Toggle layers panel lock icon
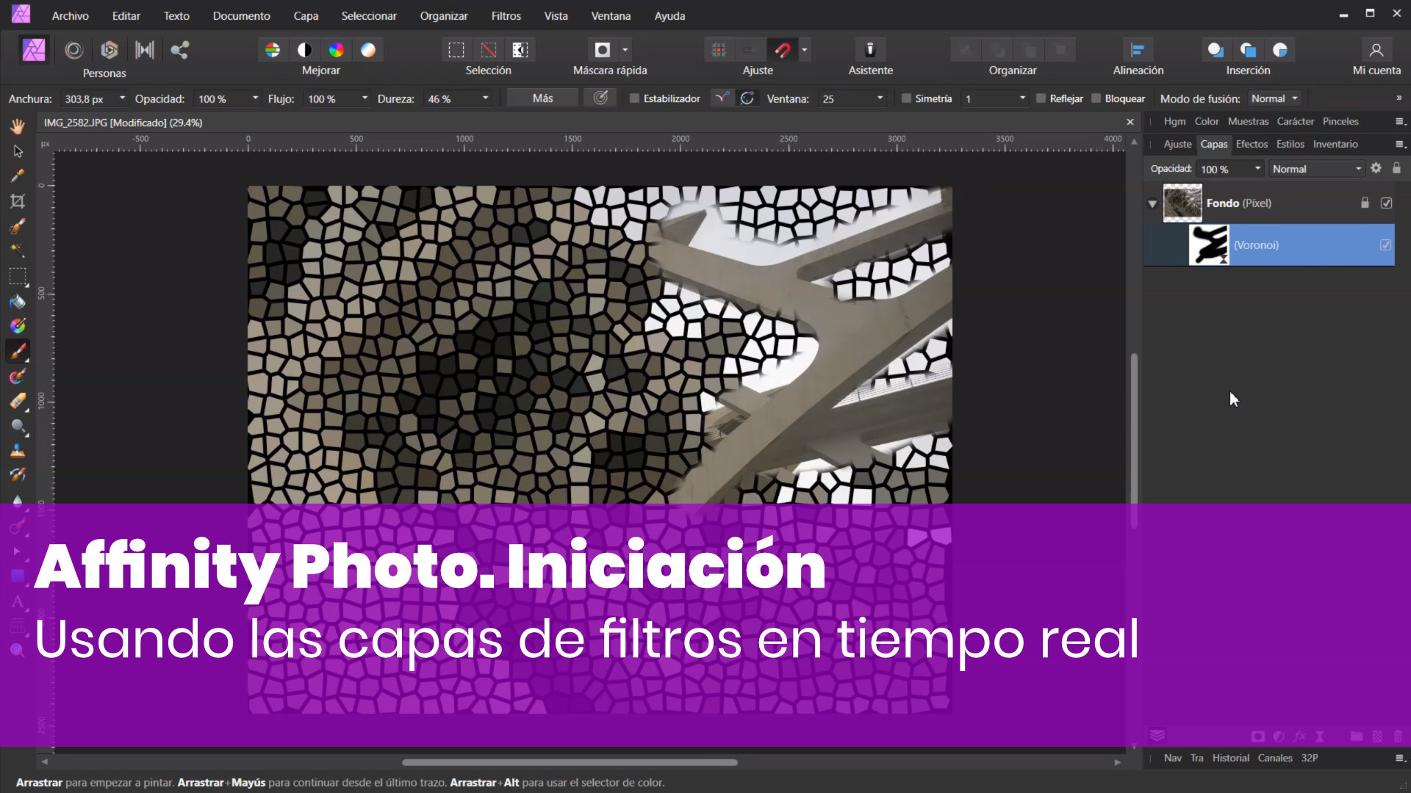 click(1396, 168)
